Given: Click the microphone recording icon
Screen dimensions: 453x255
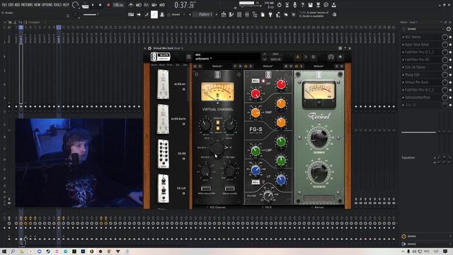Looking at the screenshot, I should coord(294,5).
